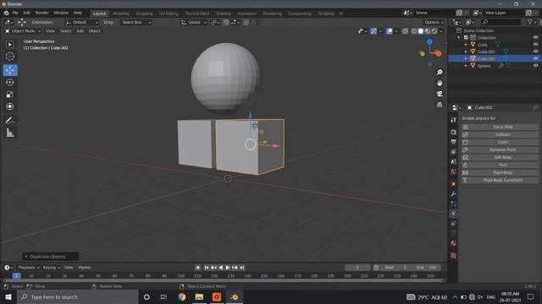Open the Tool properties tab icon

[454, 120]
